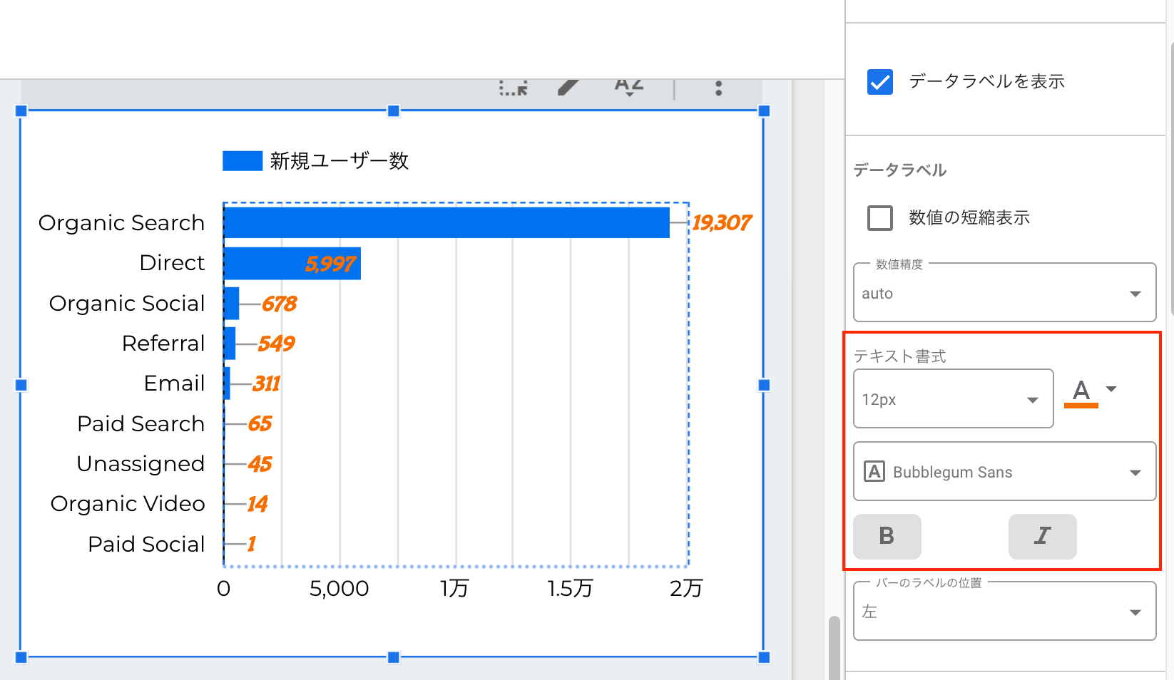Viewport: 1174px width, 680px height.
Task: Uncheck the データラベルを表示 checkbox
Action: tap(880, 82)
